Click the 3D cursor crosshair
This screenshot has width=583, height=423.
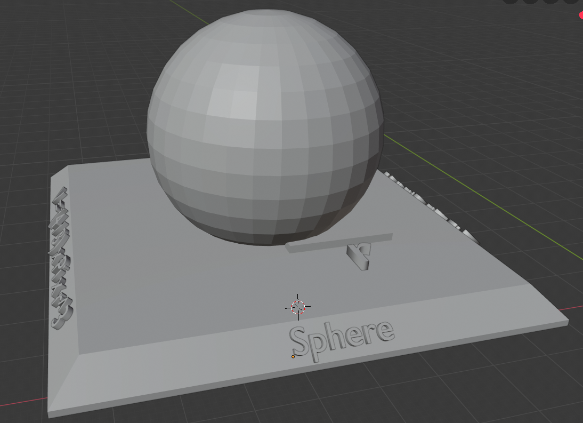298,307
